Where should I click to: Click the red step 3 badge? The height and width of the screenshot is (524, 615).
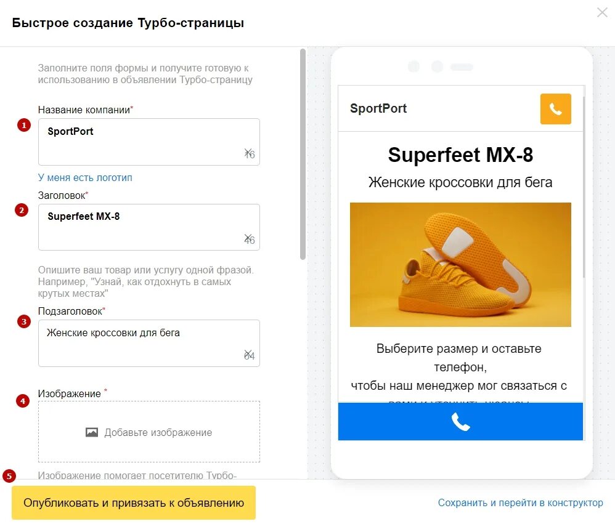(24, 321)
